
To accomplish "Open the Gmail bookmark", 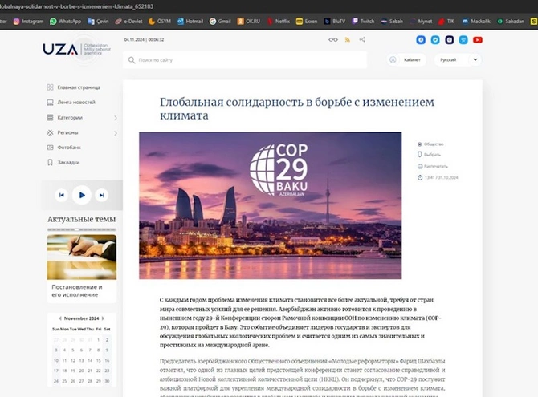I will 220,22.
